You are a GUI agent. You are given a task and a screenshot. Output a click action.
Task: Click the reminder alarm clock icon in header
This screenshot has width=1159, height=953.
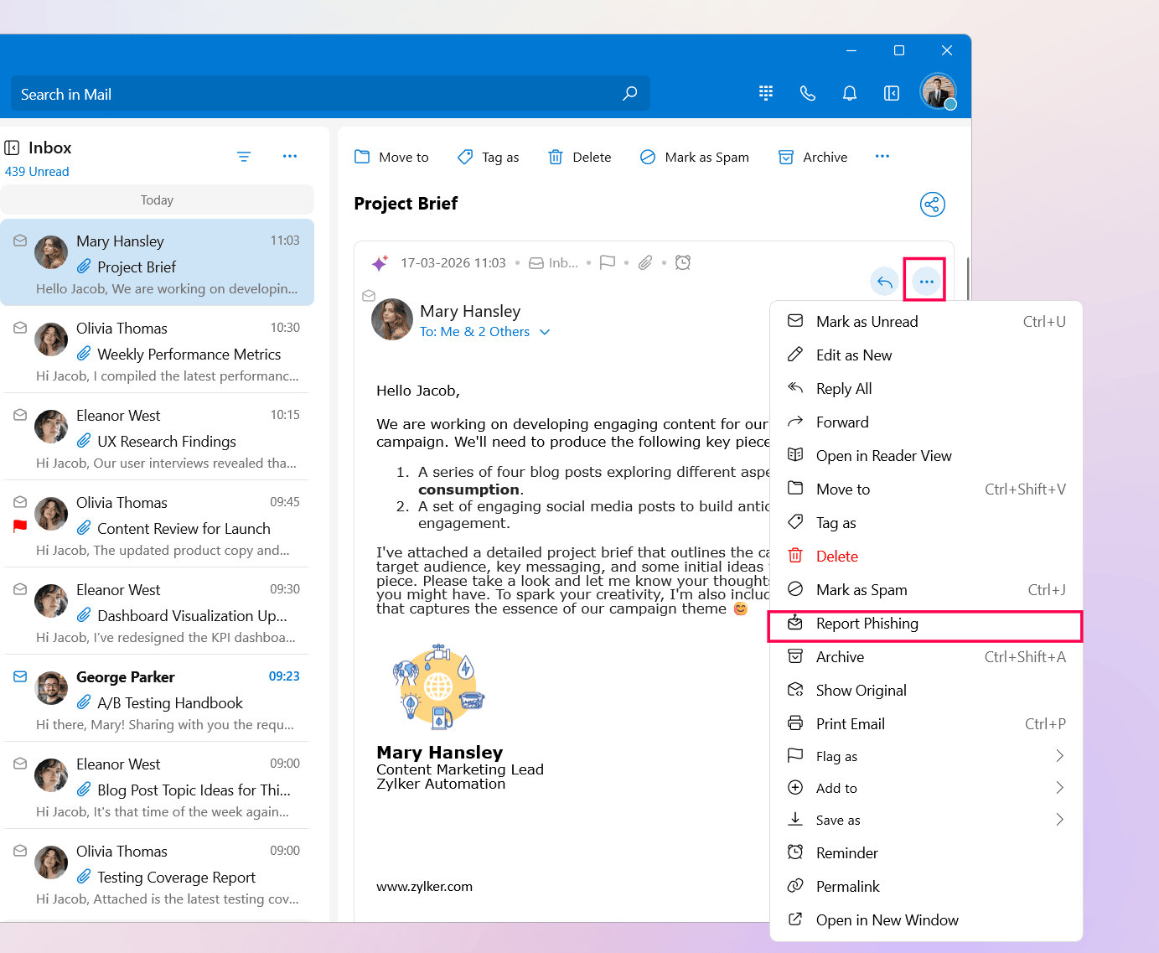(x=683, y=263)
